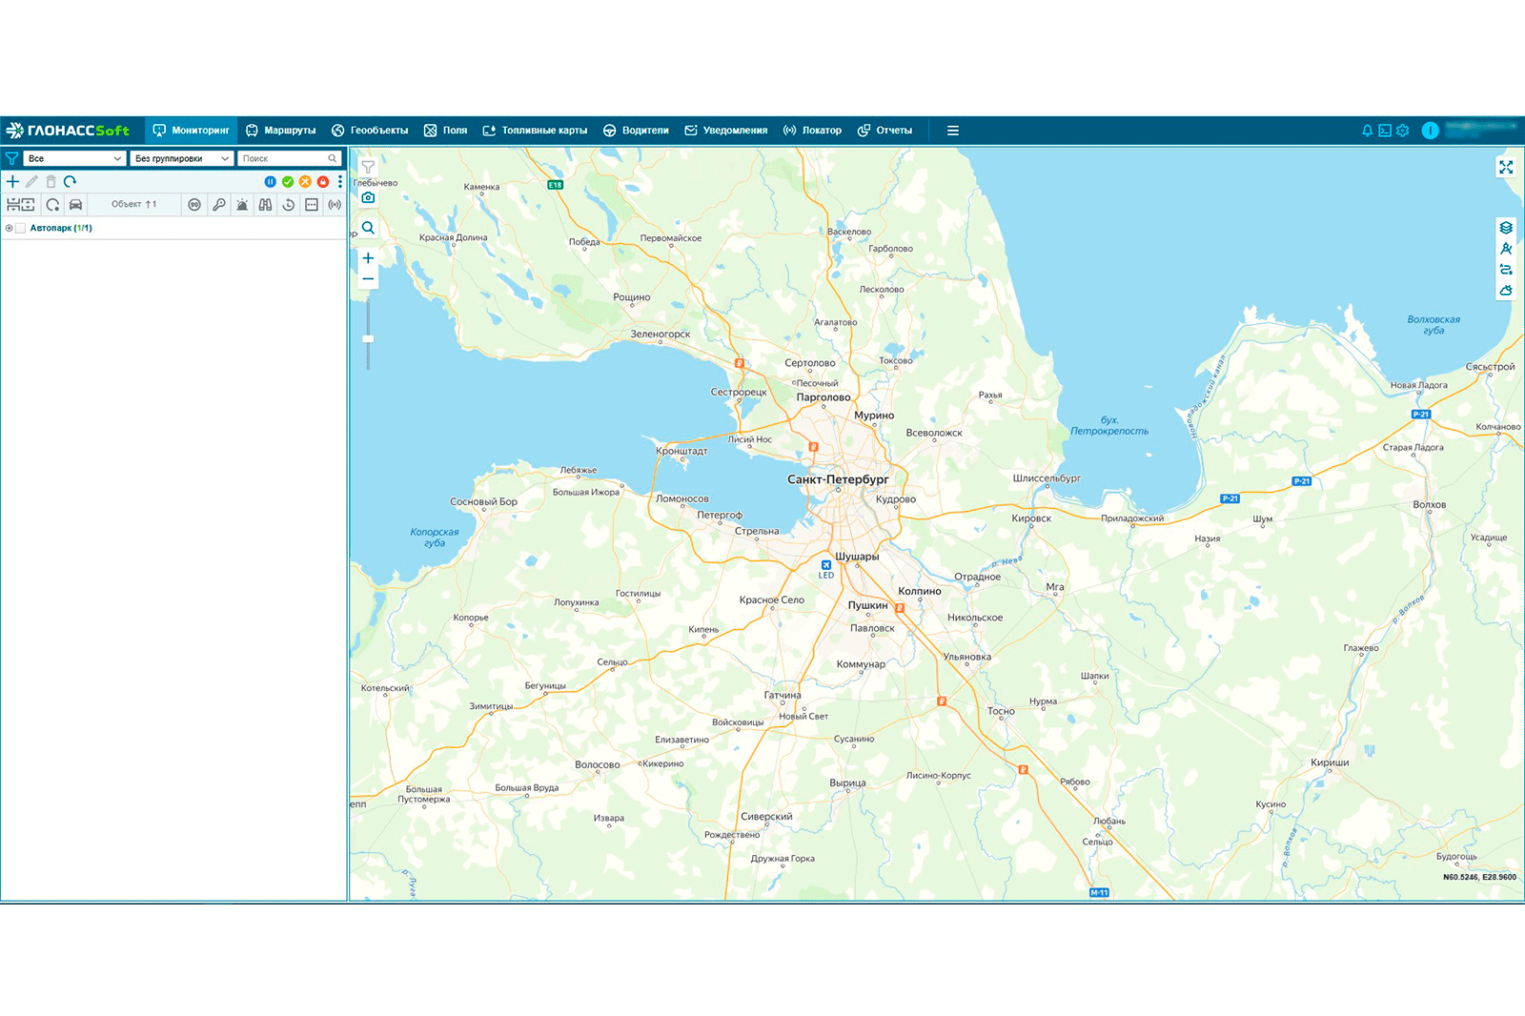This screenshot has width=1525, height=1016.
Task: Select the route building tool icon
Action: point(1506,270)
